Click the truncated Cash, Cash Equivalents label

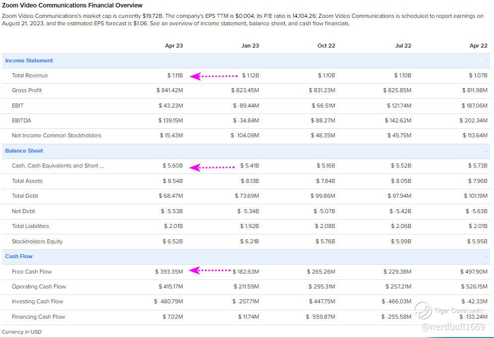pyautogui.click(x=58, y=166)
